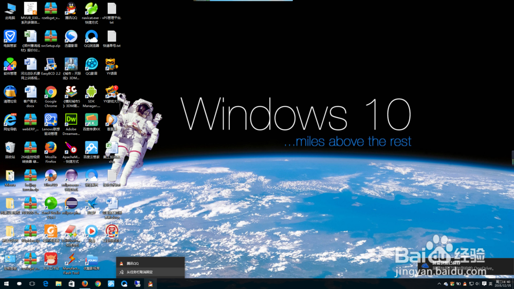This screenshot has height=289, width=514.
Task: Open 百度云管家 taskbar icon
Action: coord(111,284)
